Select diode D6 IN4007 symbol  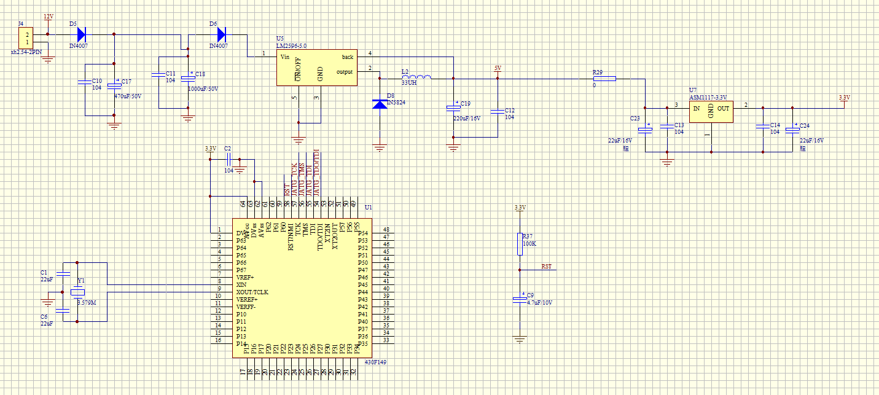pyautogui.click(x=221, y=34)
